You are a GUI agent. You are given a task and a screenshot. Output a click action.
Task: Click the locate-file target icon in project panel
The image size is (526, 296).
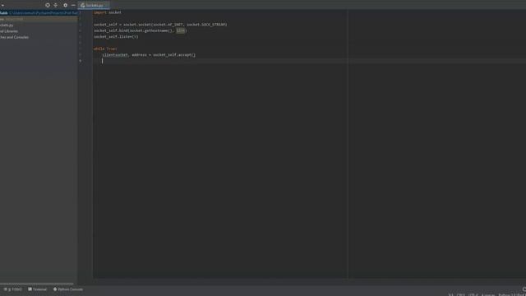[x=48, y=5]
